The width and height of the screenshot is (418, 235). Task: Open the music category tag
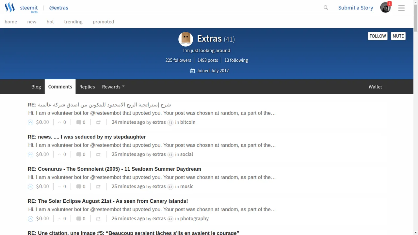187,186
